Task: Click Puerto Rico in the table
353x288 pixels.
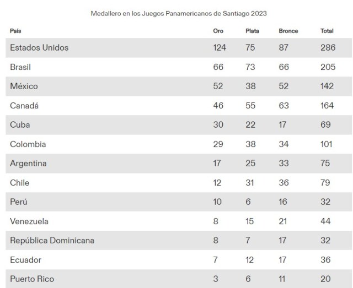Action: pyautogui.click(x=32, y=279)
